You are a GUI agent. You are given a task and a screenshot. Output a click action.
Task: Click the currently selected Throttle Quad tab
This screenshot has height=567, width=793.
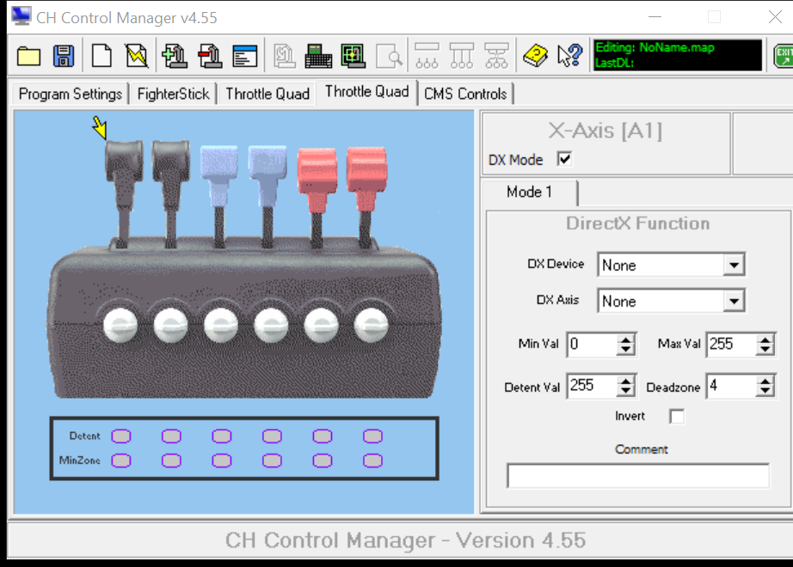point(366,92)
